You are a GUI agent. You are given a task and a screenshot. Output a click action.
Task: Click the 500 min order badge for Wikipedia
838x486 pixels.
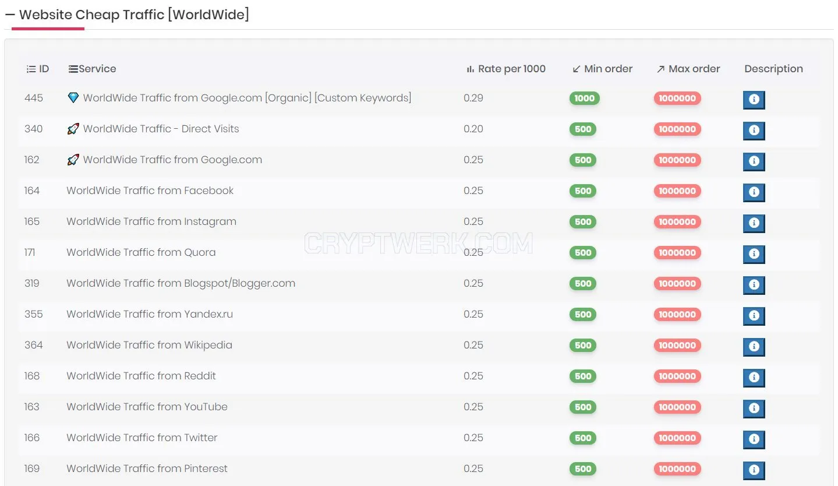[x=583, y=346]
